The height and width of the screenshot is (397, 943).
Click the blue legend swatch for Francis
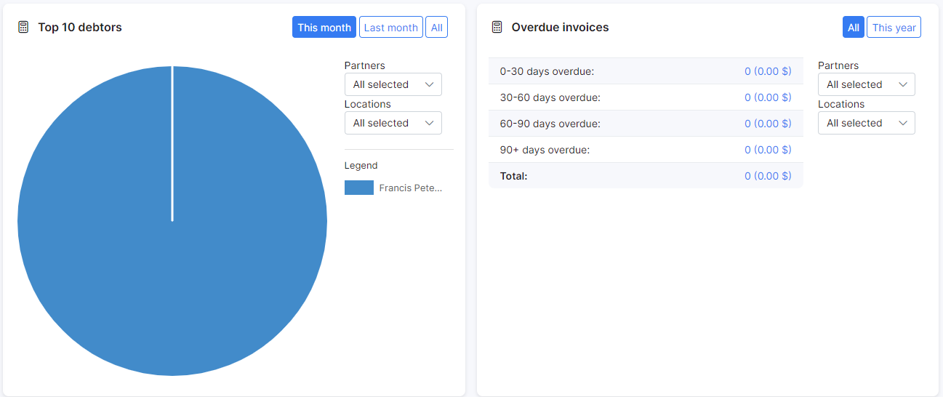pos(358,188)
